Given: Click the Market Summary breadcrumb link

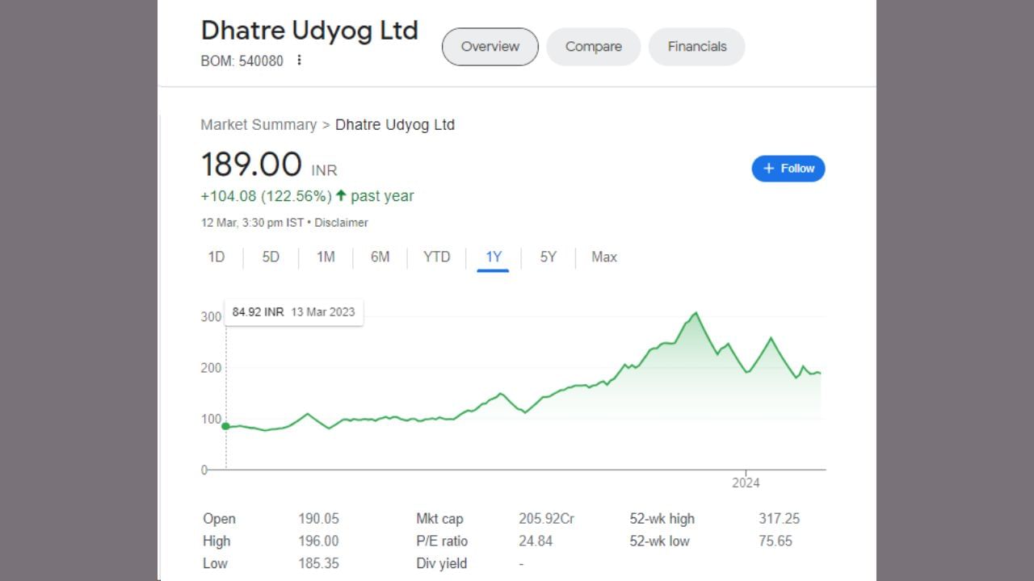Looking at the screenshot, I should pyautogui.click(x=258, y=125).
